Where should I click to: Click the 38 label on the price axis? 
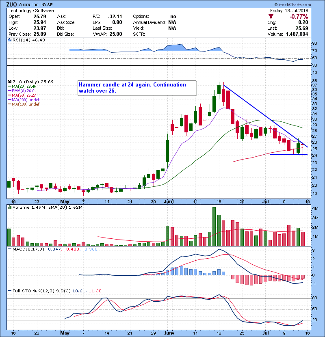coord(315,81)
